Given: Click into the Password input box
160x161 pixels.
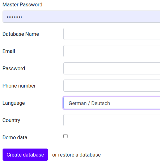Looking at the screenshot, I should (112, 68).
